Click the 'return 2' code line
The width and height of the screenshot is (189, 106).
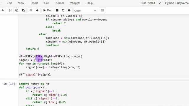(59, 23)
